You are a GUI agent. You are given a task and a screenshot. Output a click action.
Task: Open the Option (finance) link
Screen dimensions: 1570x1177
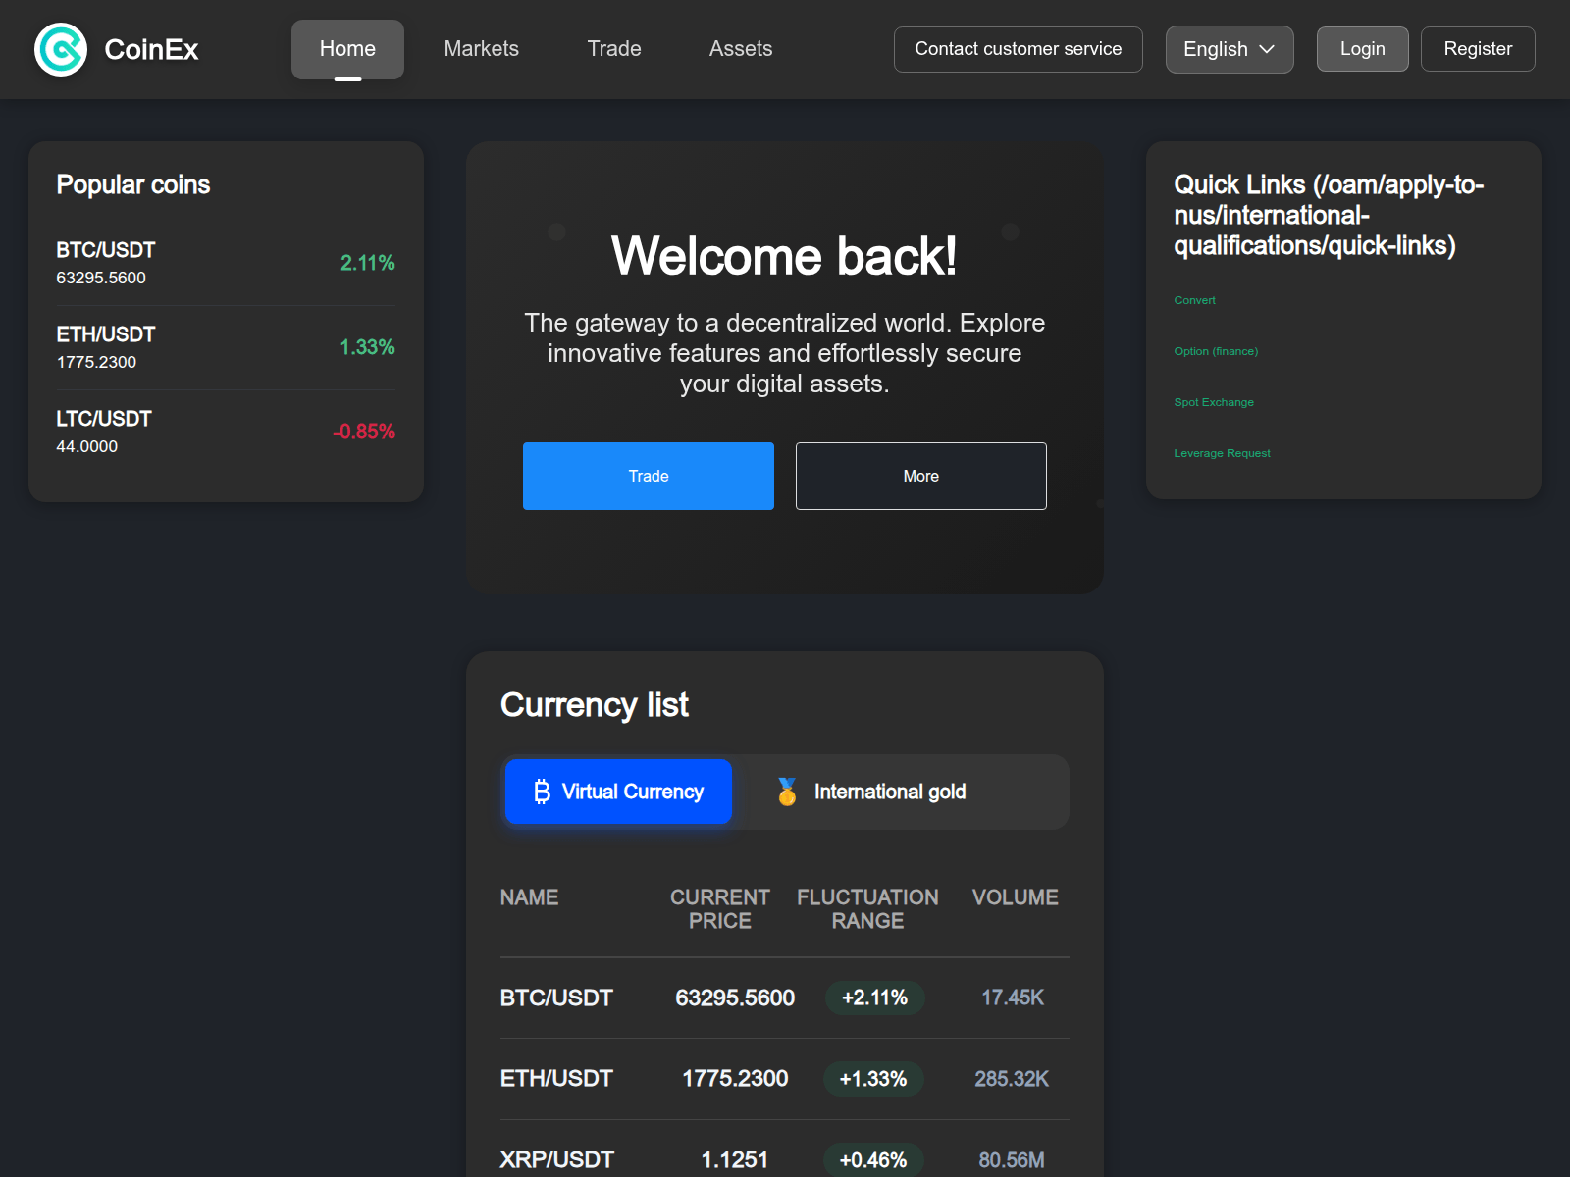[1216, 351]
